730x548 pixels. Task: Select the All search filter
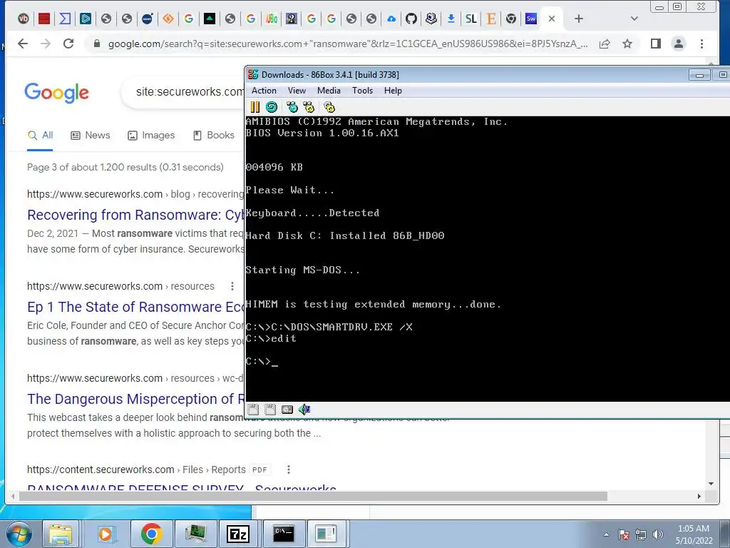point(40,135)
